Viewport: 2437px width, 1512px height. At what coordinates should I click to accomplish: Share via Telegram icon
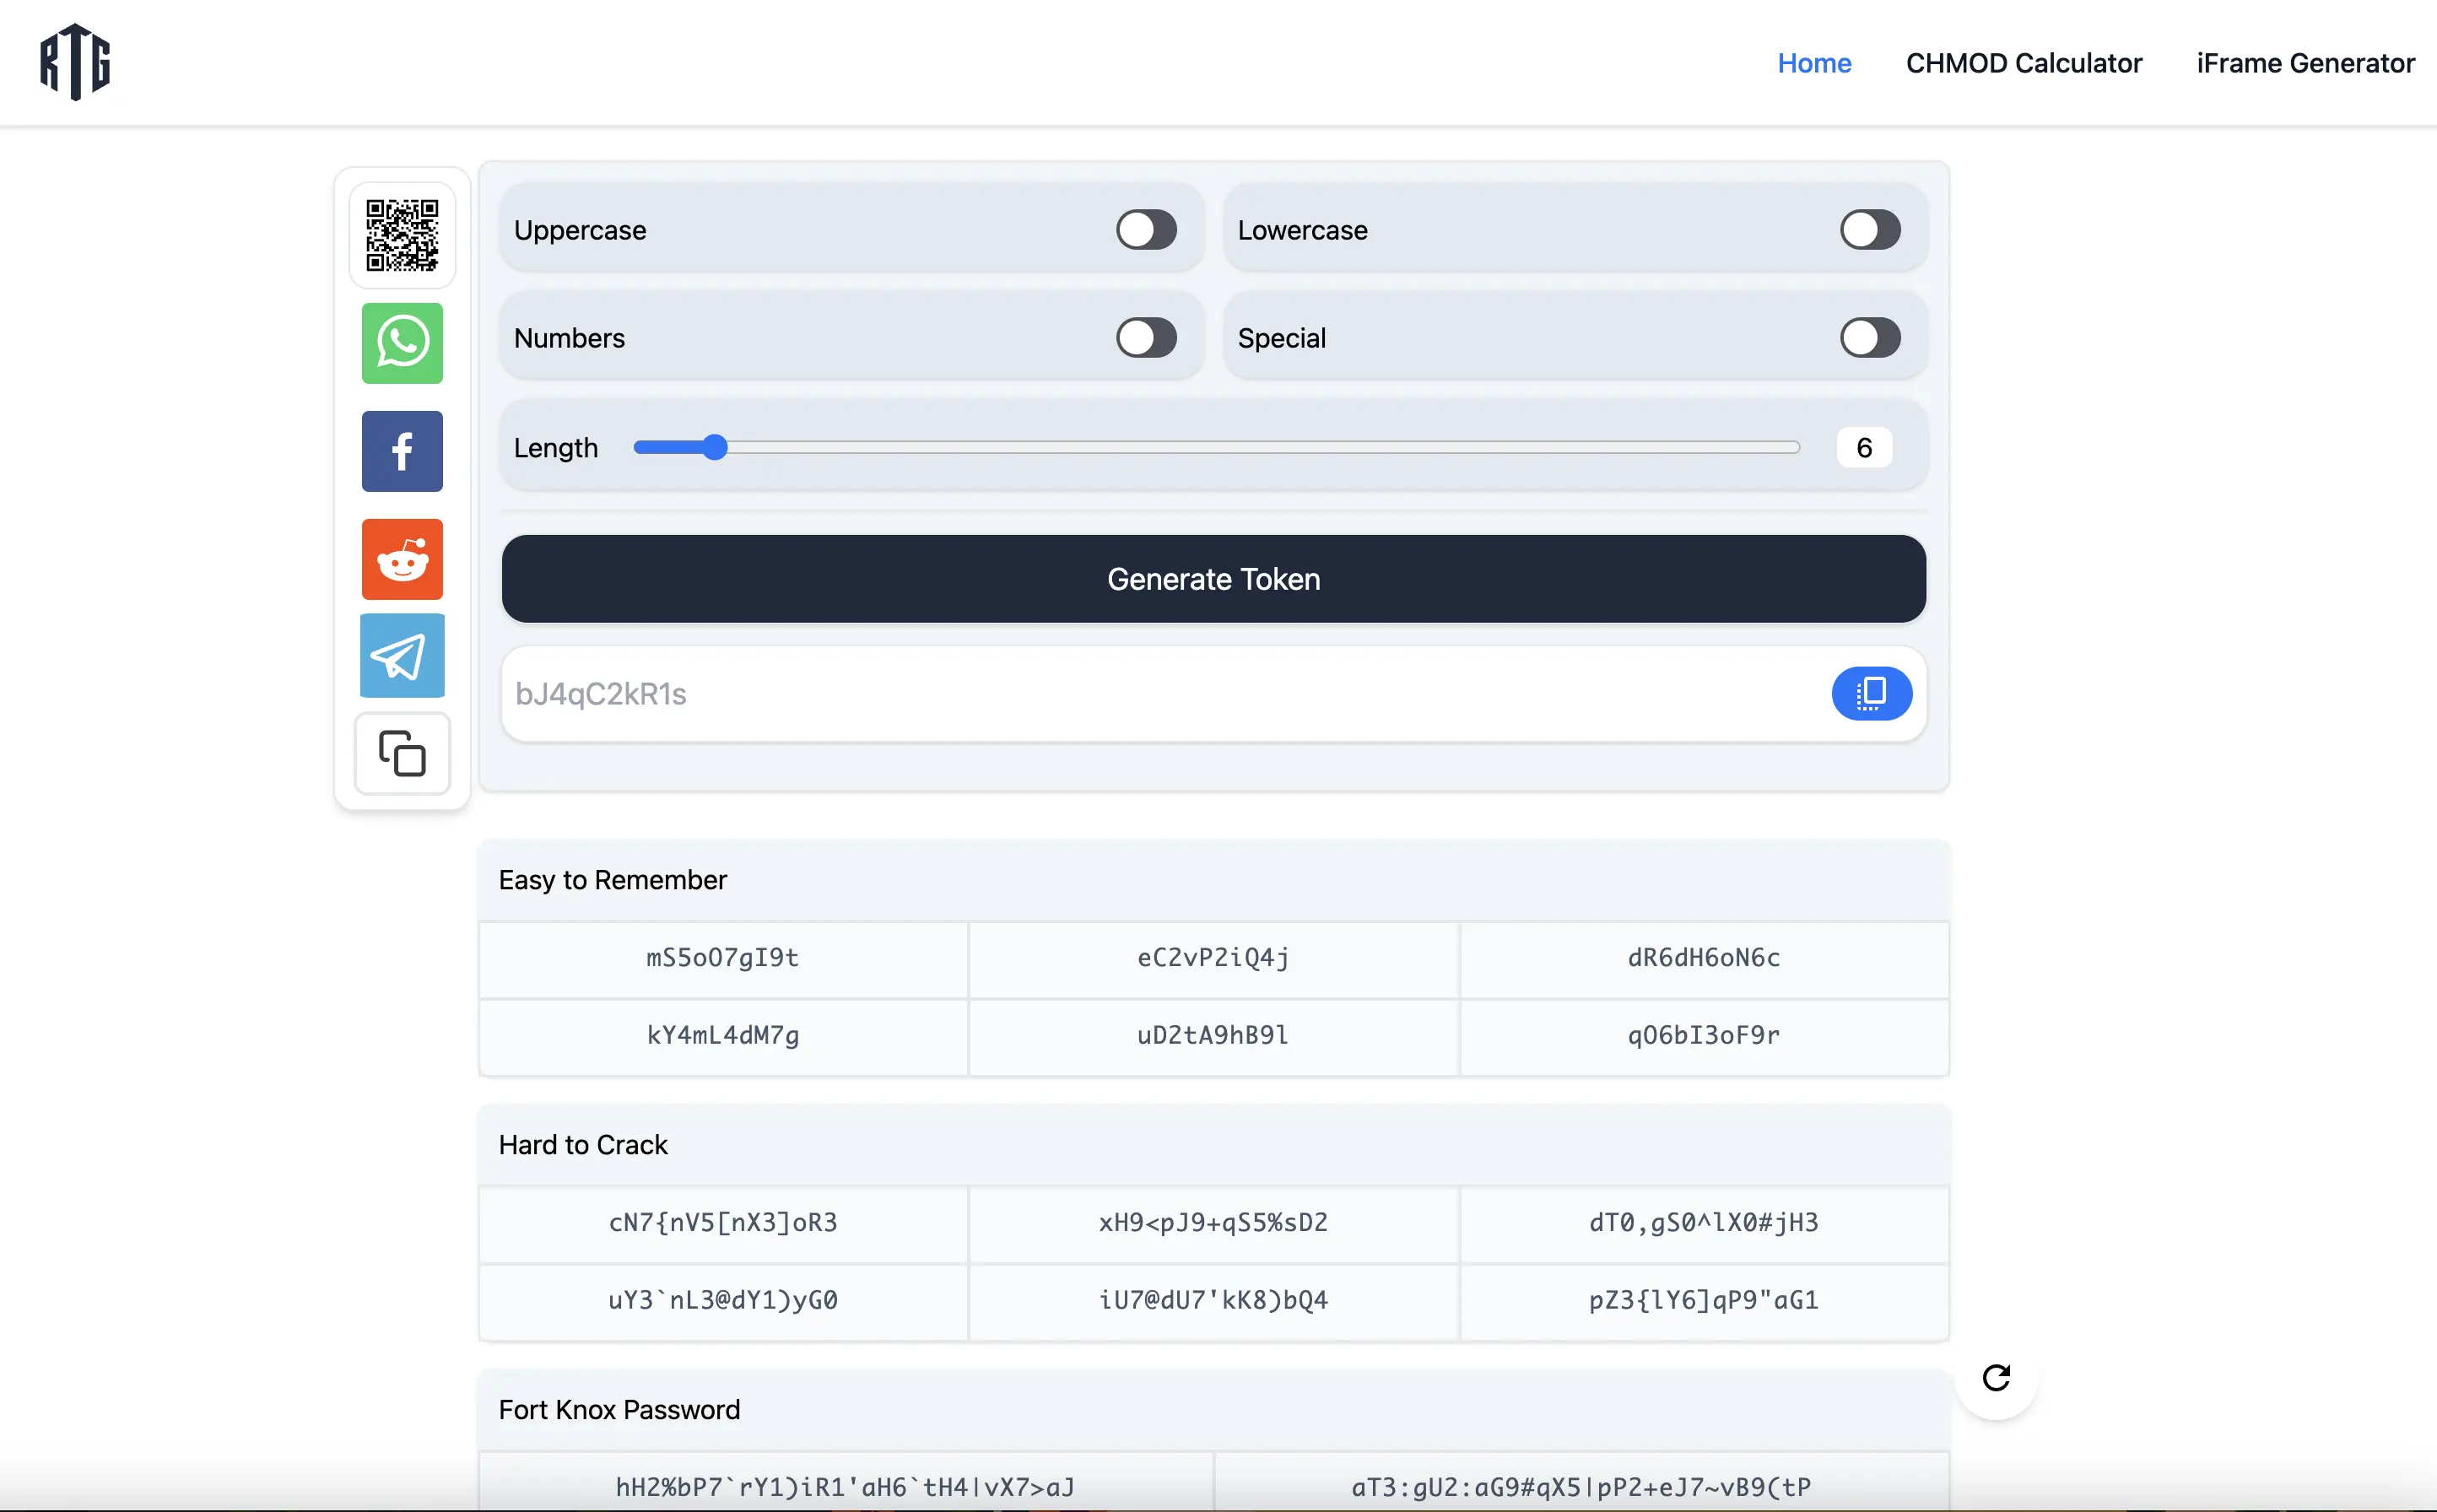(x=402, y=656)
